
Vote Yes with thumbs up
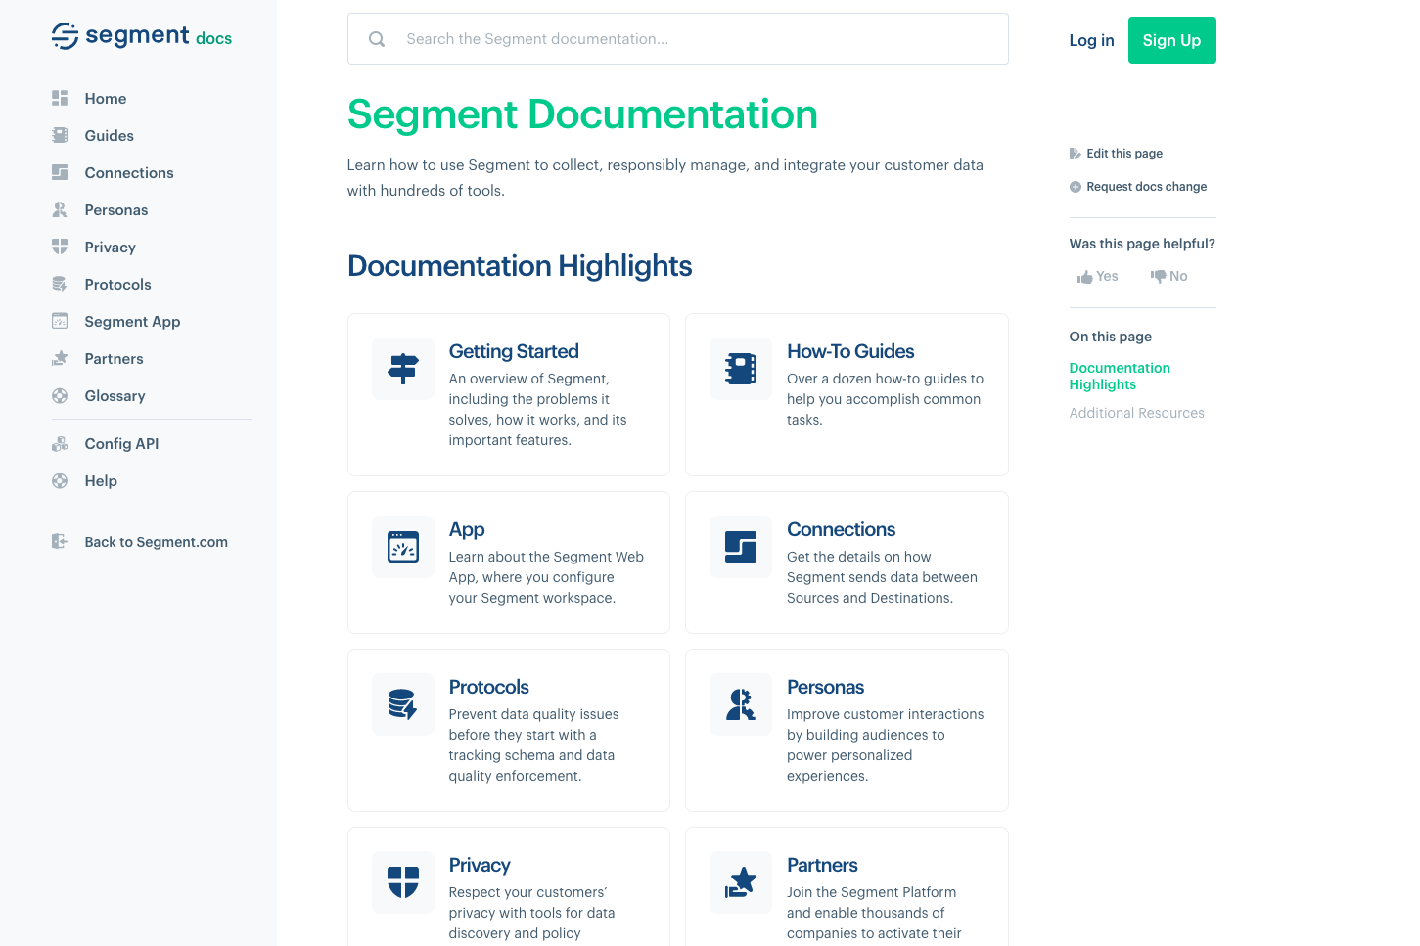pos(1098,277)
